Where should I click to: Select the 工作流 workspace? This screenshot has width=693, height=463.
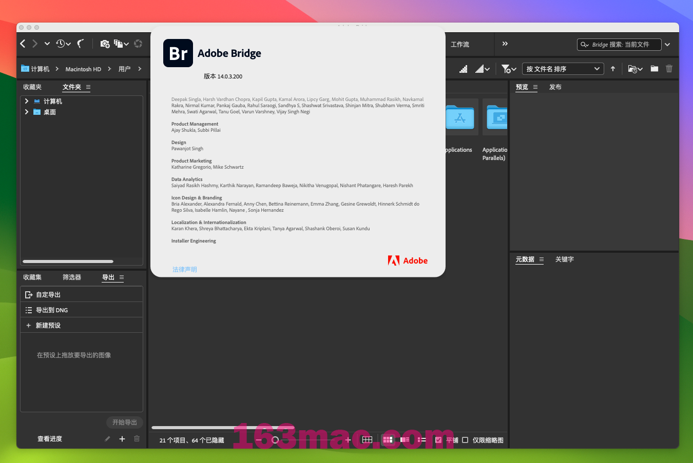[460, 45]
